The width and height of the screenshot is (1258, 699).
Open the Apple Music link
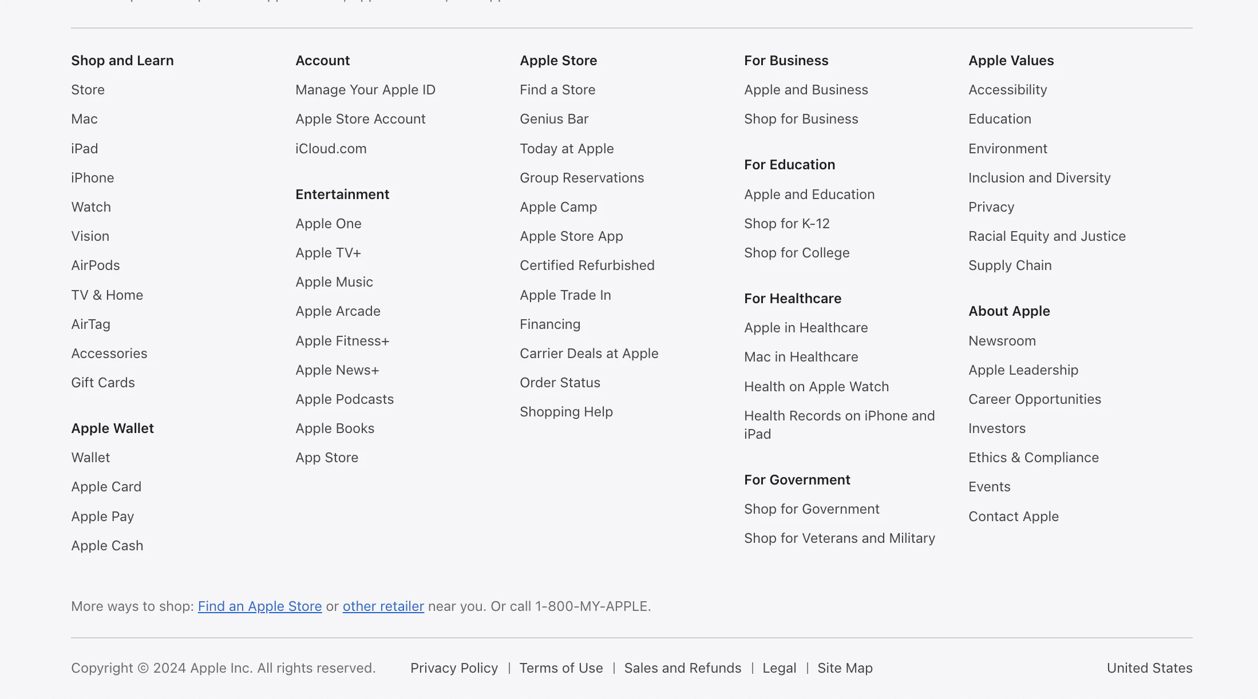334,282
